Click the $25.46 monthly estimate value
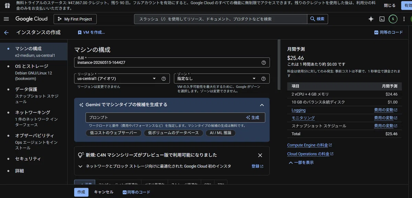This screenshot has width=412, height=198. (x=296, y=58)
